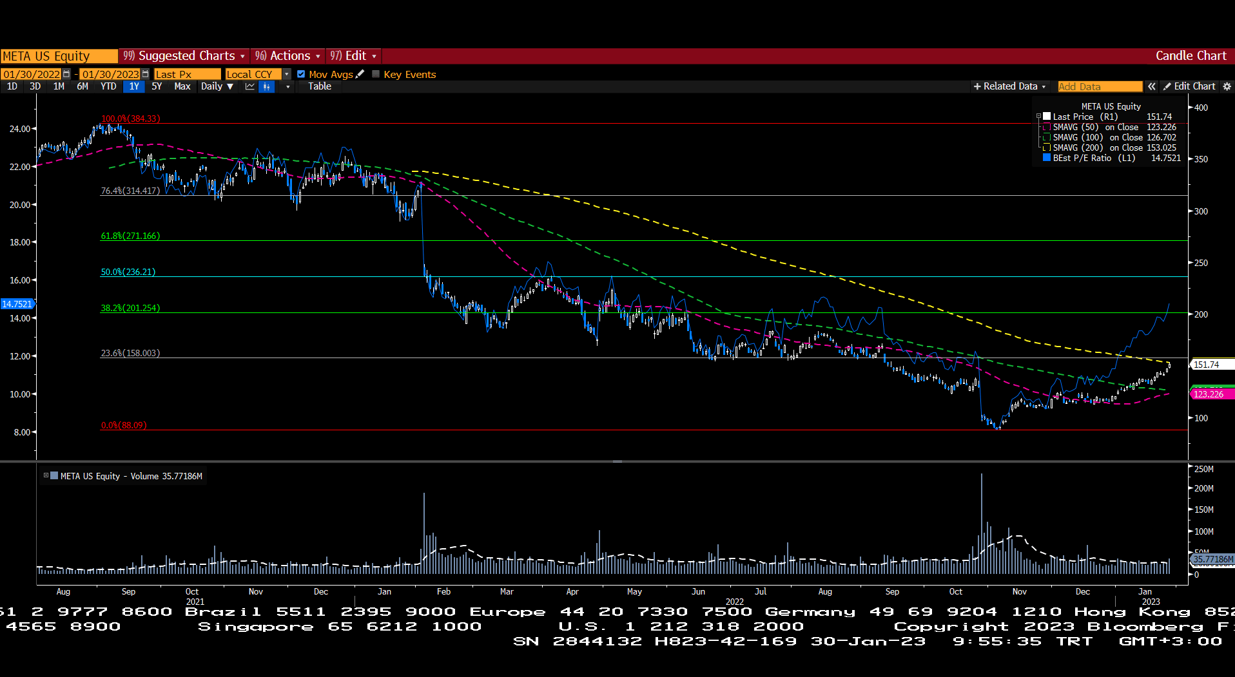Click the Candle Chart title text
This screenshot has height=677, width=1235.
point(1191,56)
